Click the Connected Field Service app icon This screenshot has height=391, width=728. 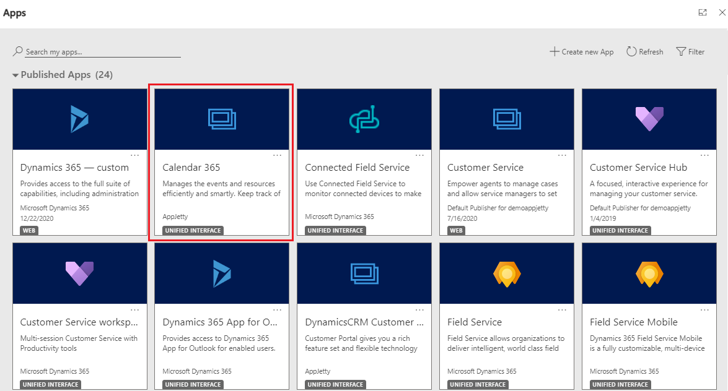coord(364,119)
